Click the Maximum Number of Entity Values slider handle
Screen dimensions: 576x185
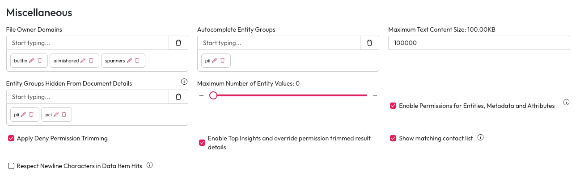(x=213, y=95)
